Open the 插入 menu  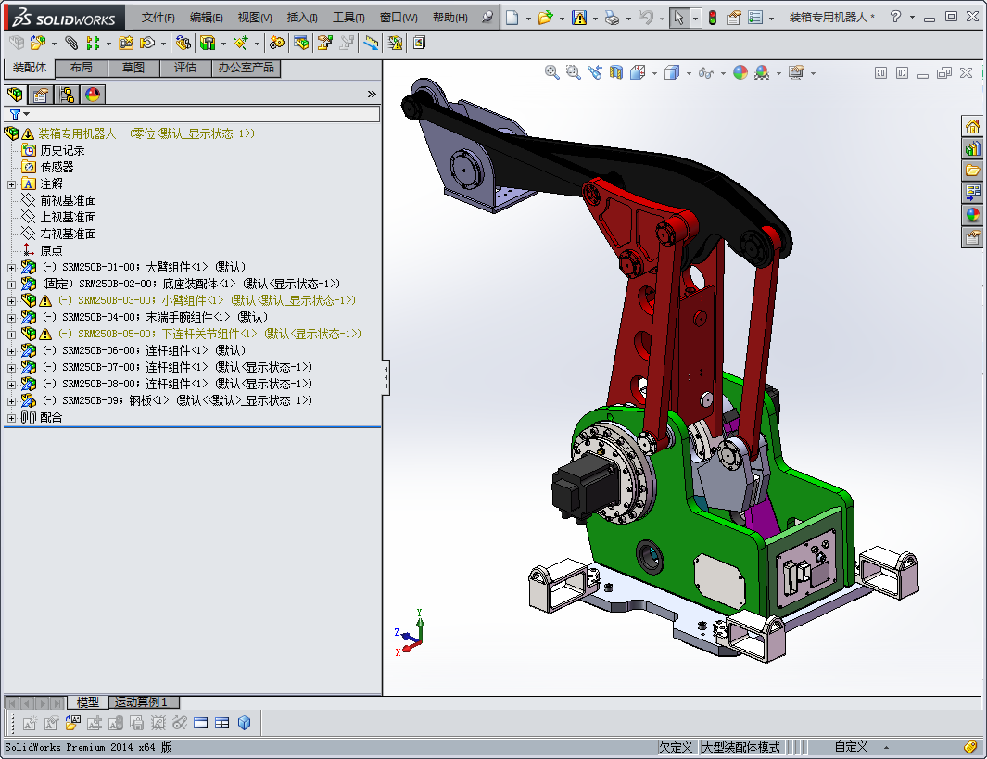pos(301,18)
